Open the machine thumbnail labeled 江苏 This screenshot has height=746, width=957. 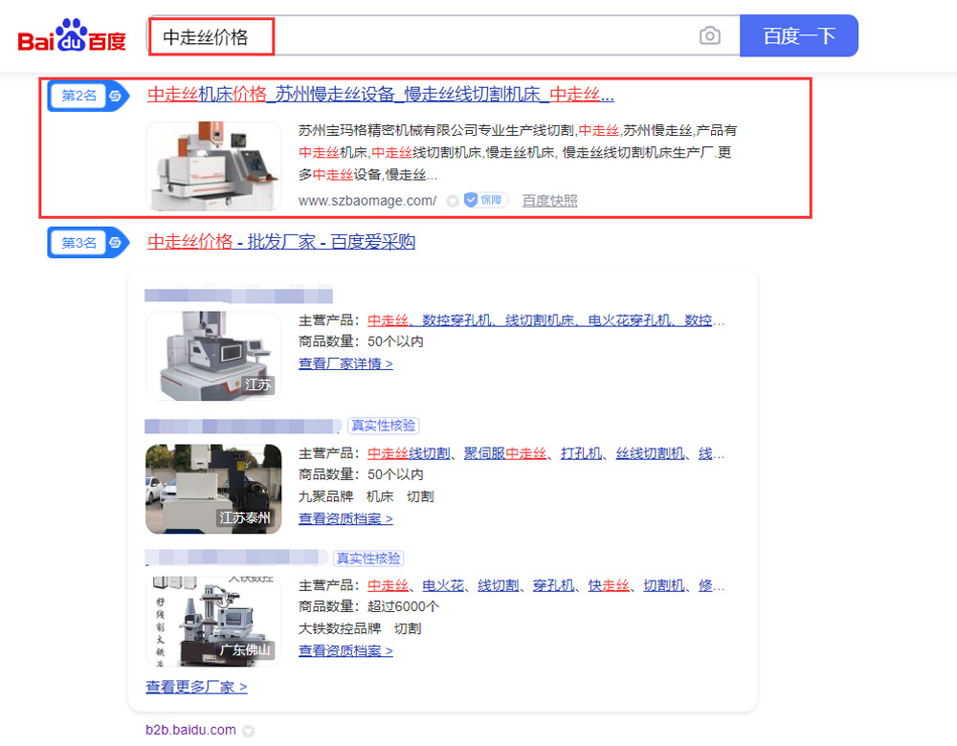click(x=213, y=355)
